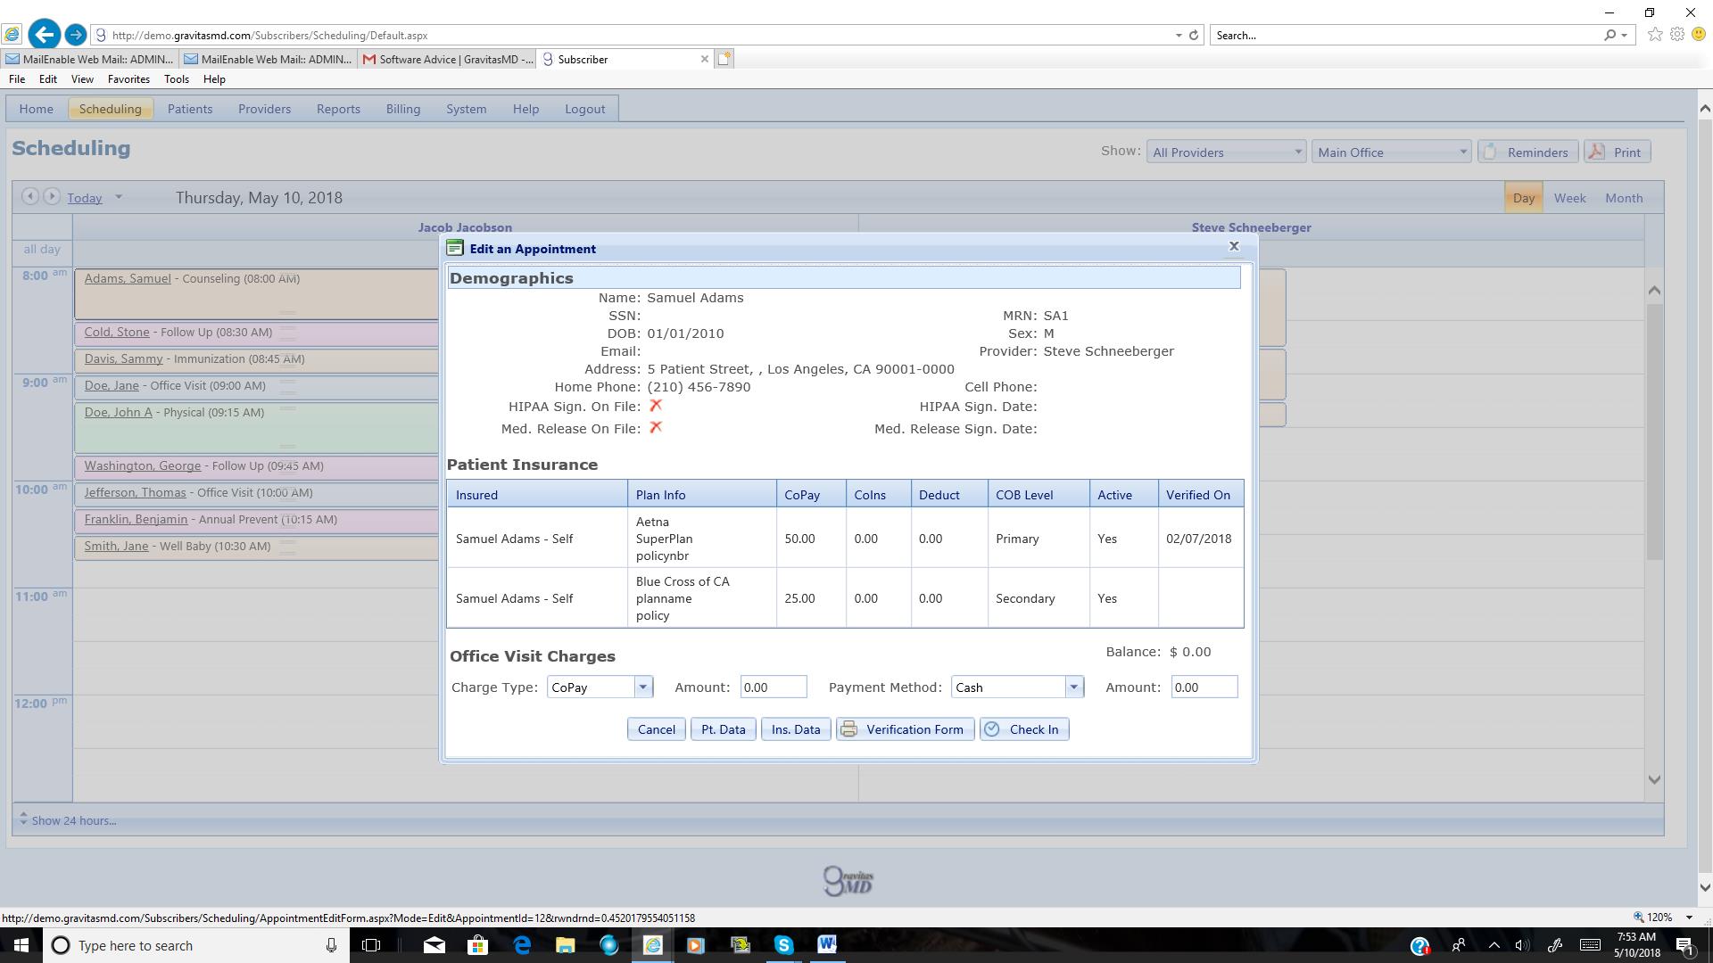Click the printer icon on Verification Form
Viewport: 1713px width, 963px height.
[x=848, y=729]
